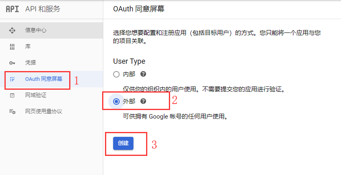Open the help icon next to 内部
Screen dimensions: 341x175
143,74
